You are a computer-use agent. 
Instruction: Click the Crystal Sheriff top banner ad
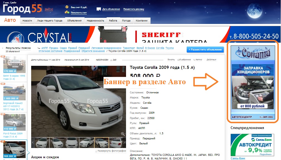point(140,34)
